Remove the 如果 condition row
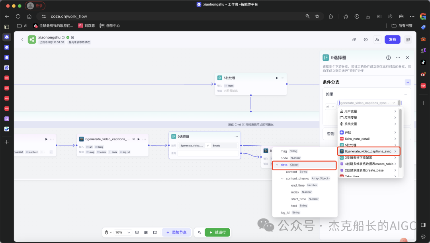This screenshot has width=430, height=243. tap(405, 94)
